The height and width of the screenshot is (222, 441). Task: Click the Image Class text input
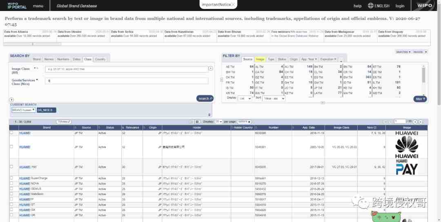[127, 69]
